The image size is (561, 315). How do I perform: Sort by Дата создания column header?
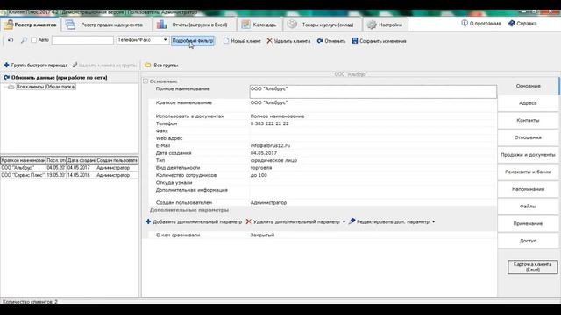(81, 160)
